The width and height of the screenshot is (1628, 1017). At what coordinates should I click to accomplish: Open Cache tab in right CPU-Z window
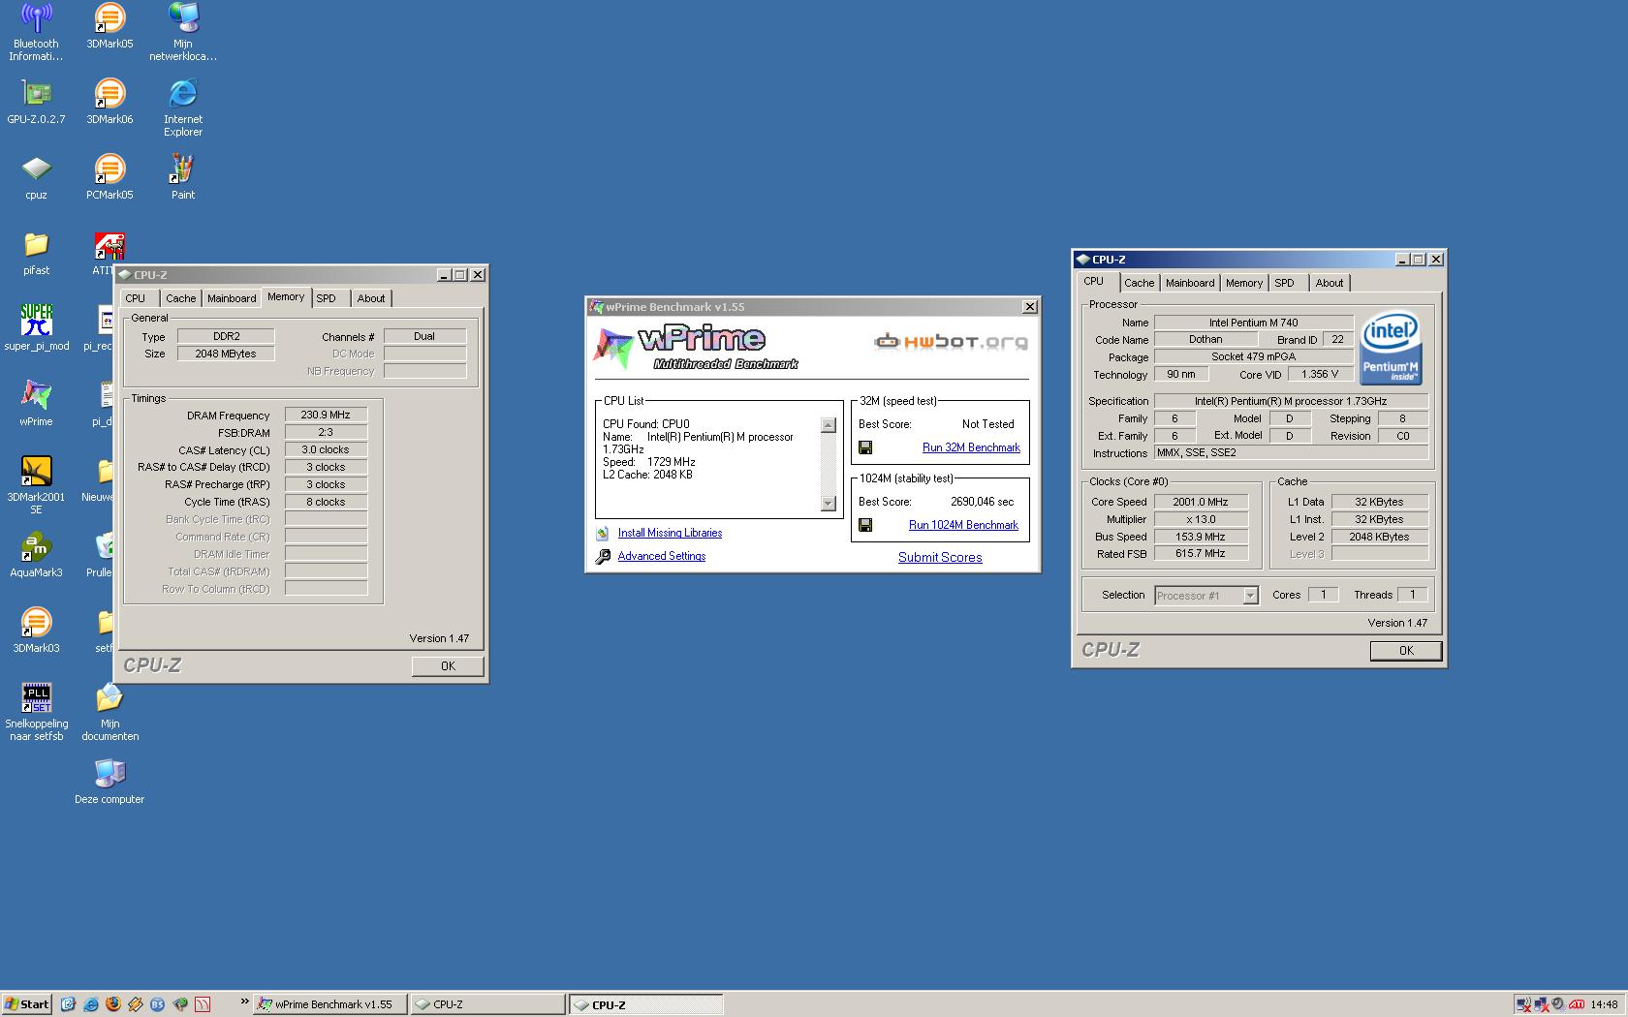(1139, 283)
